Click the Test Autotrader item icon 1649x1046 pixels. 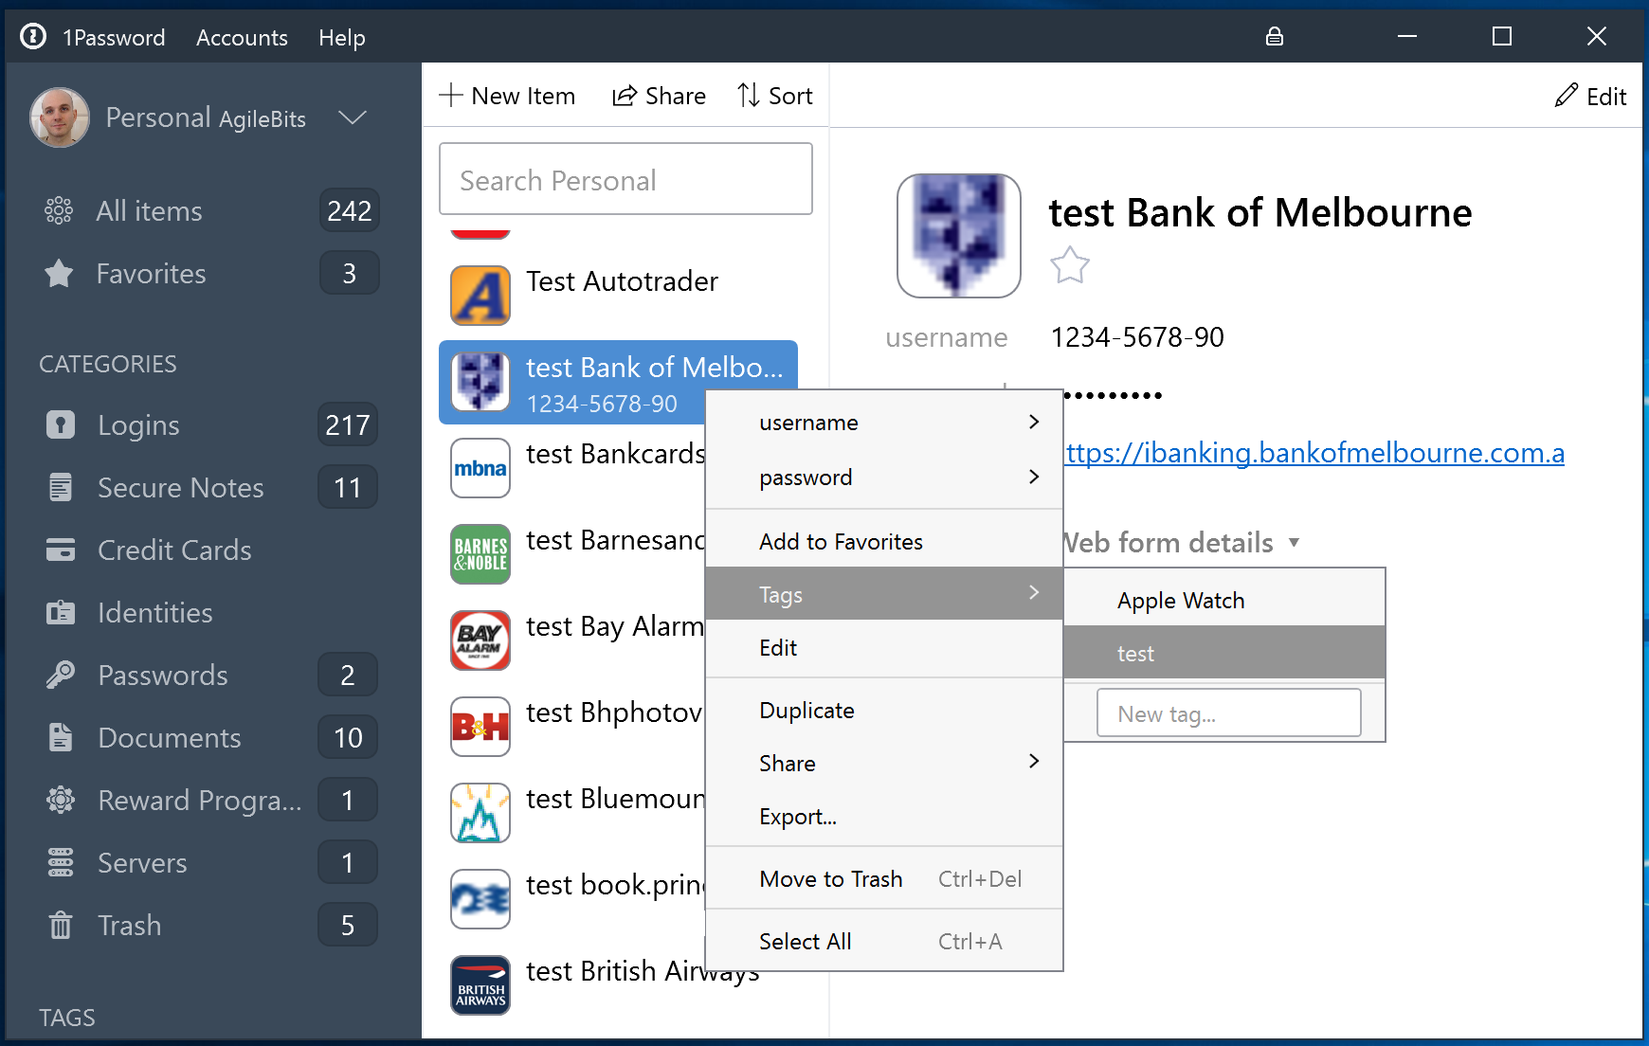coord(480,296)
